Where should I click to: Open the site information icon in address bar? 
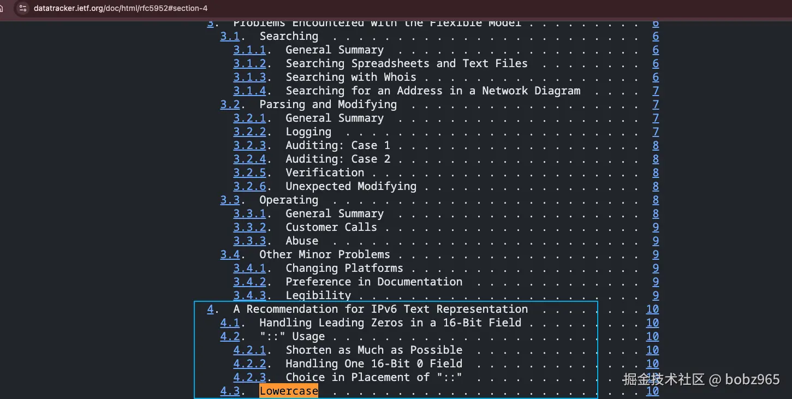(22, 8)
